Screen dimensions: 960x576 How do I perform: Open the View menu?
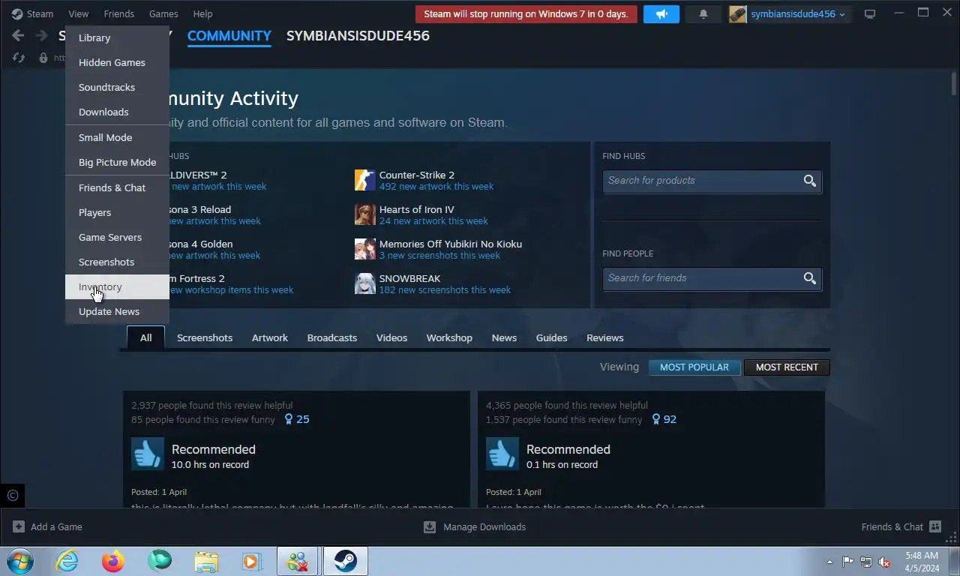(x=78, y=13)
